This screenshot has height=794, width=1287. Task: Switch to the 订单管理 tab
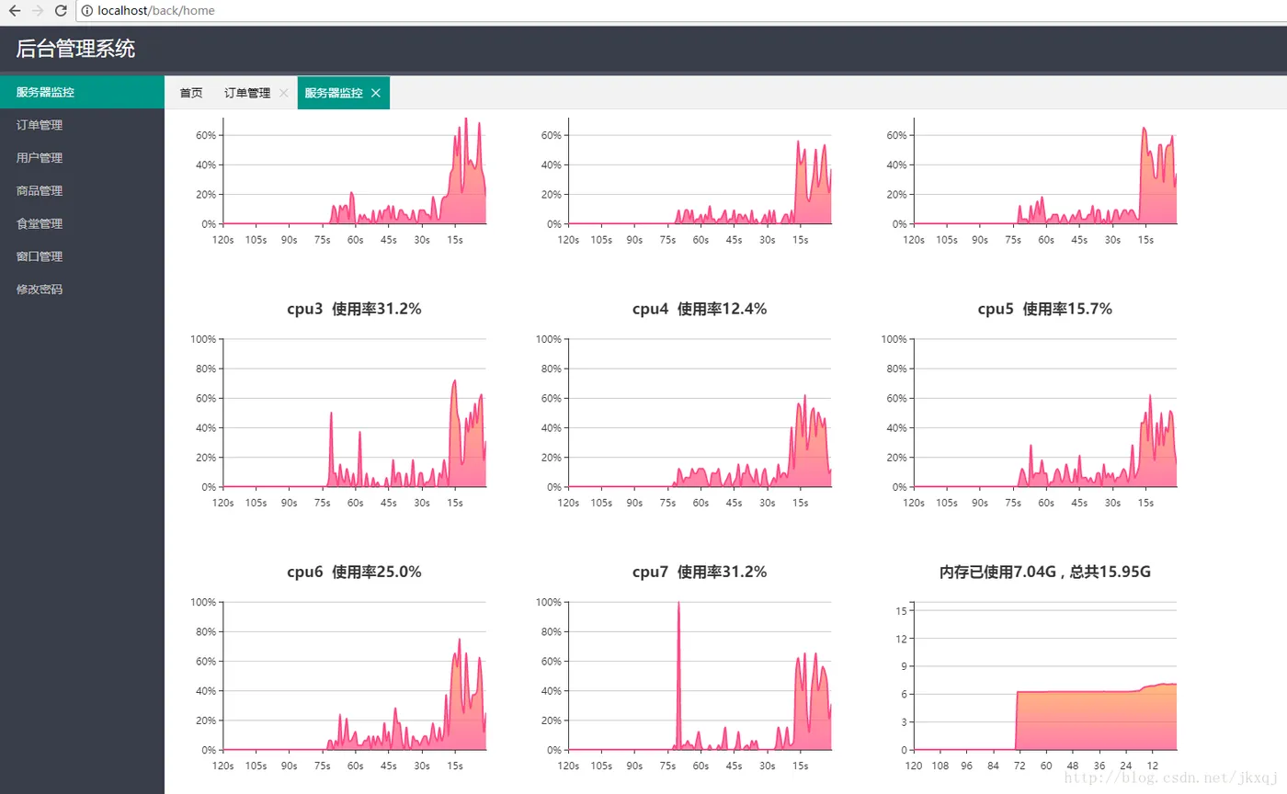[247, 93]
